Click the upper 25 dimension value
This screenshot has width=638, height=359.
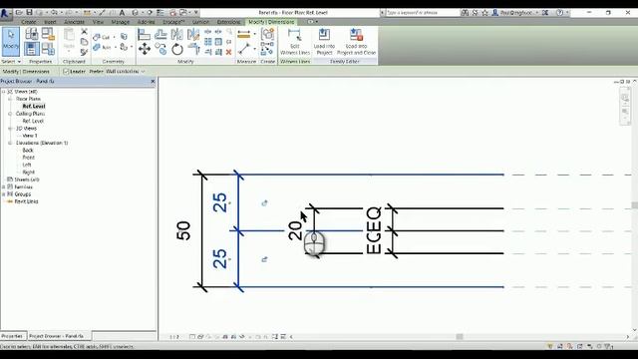pyautogui.click(x=219, y=202)
